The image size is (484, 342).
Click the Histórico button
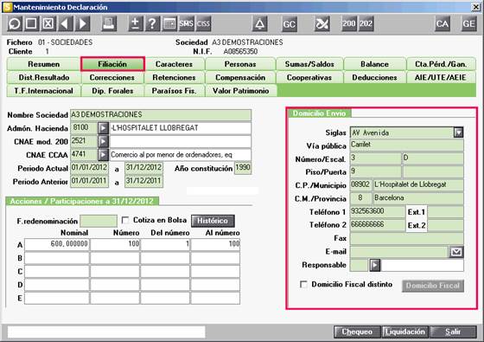point(213,221)
